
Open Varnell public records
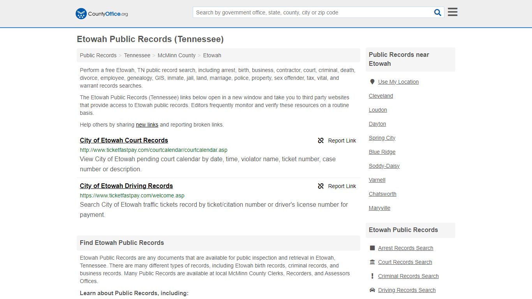[x=377, y=180]
